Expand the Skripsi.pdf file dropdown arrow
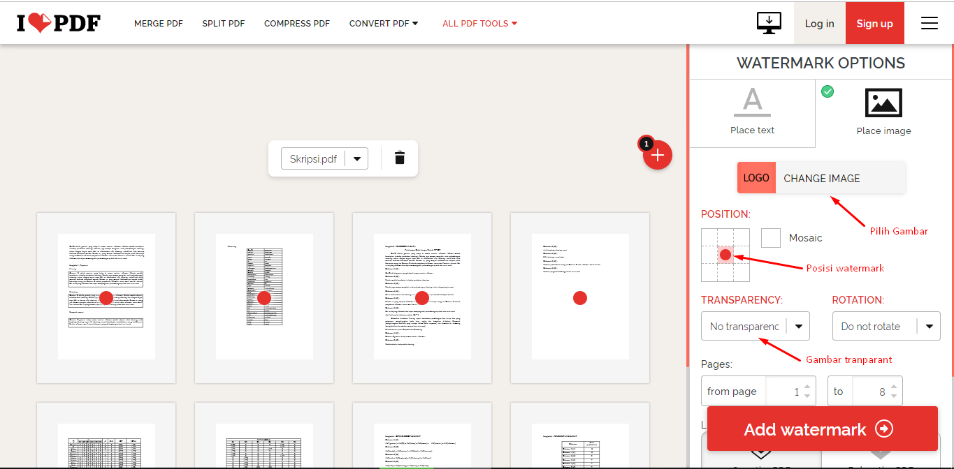 tap(357, 158)
